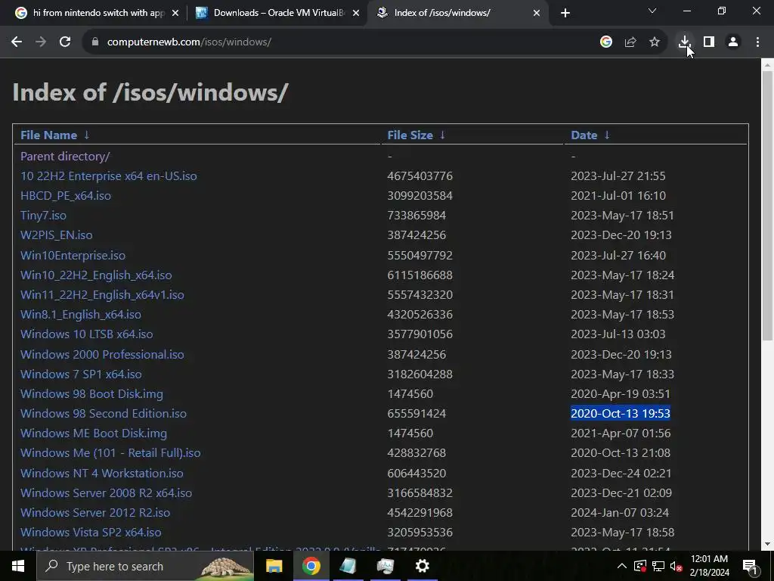Click the page vertical scrollbar thumb
Screen dimensions: 774x581
(767, 205)
